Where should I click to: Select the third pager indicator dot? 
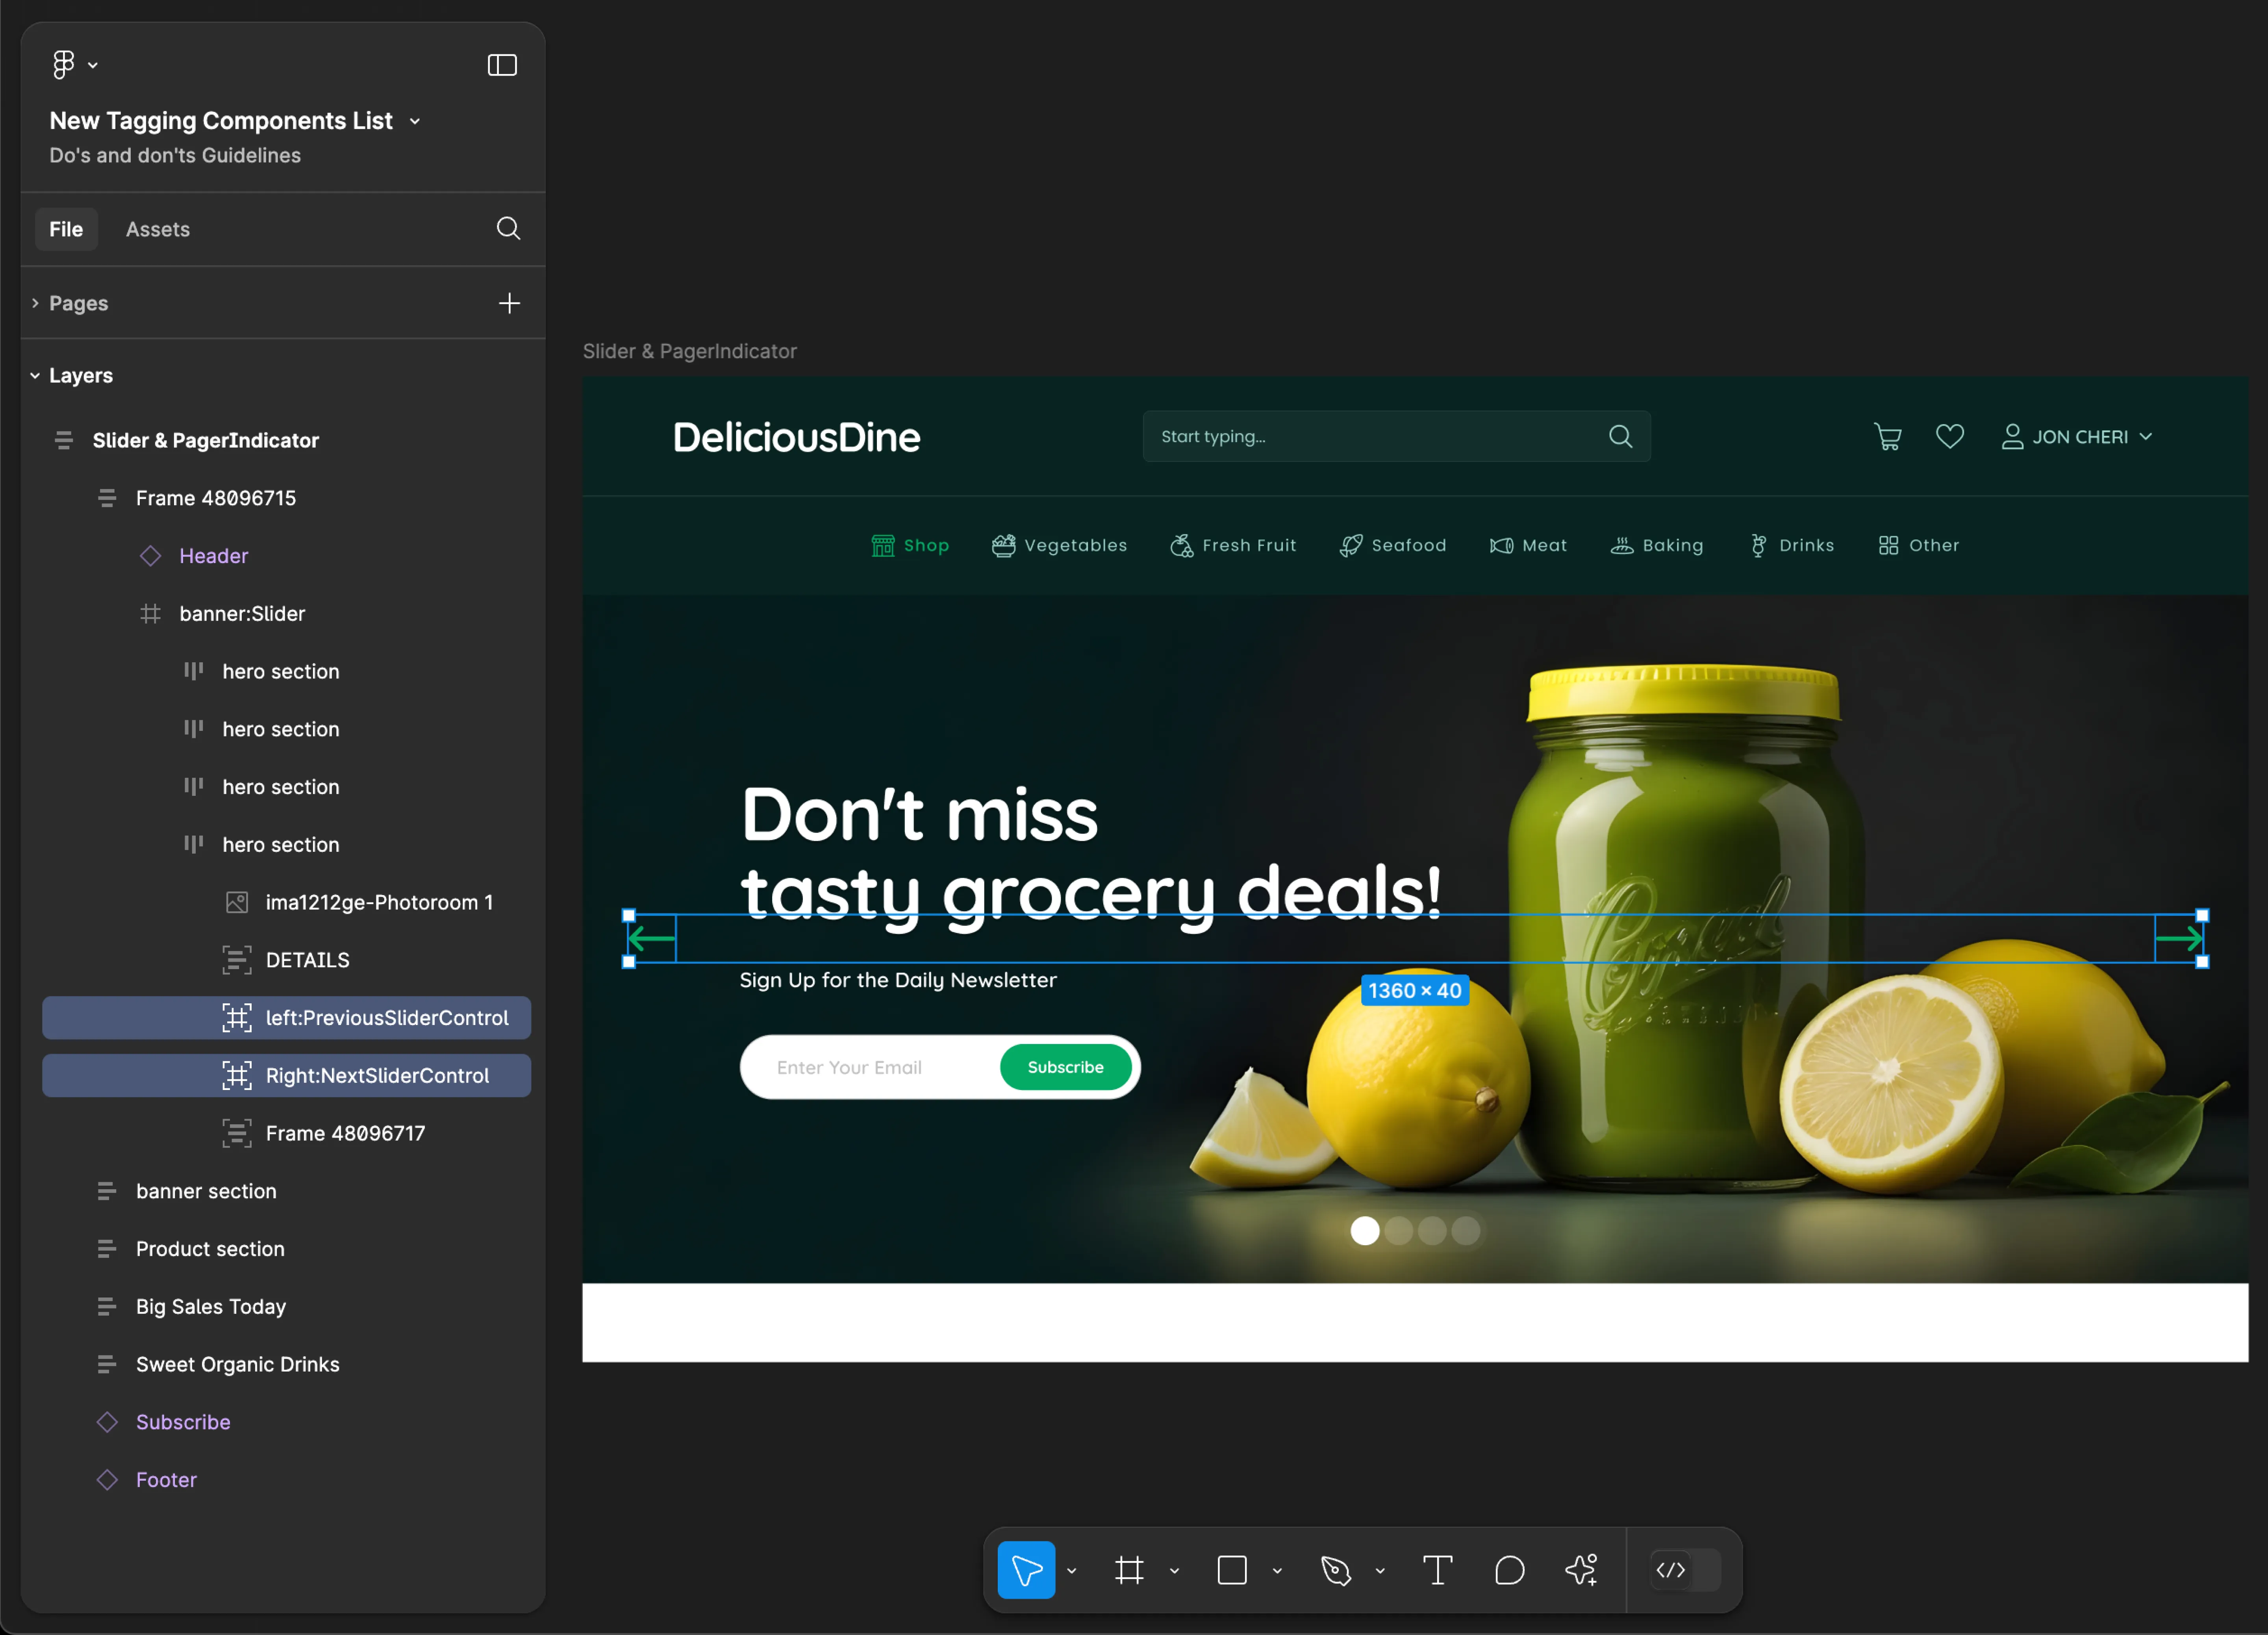click(1432, 1231)
